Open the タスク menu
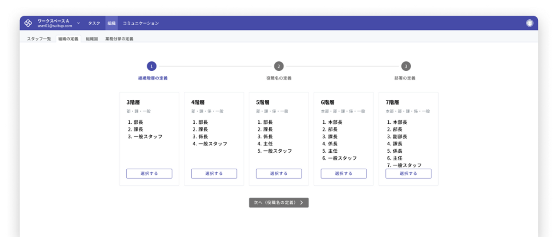 pyautogui.click(x=94, y=23)
